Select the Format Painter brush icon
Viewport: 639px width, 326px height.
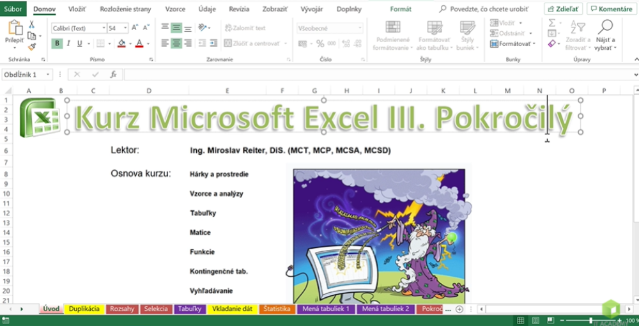click(31, 47)
